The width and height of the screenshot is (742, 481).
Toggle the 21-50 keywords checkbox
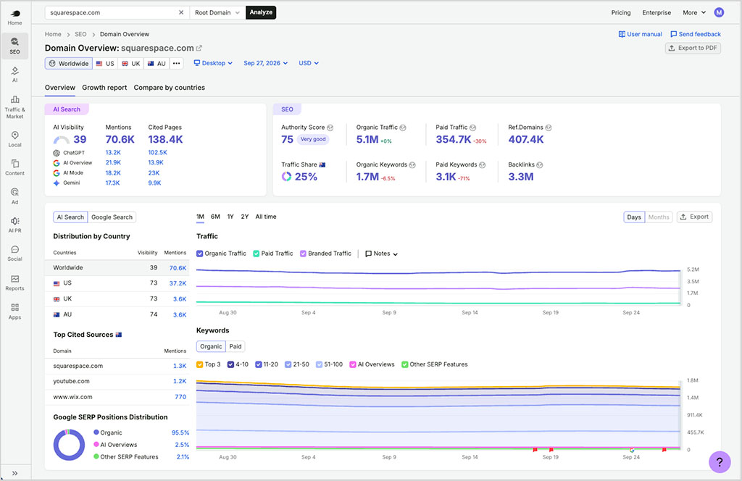tap(288, 364)
